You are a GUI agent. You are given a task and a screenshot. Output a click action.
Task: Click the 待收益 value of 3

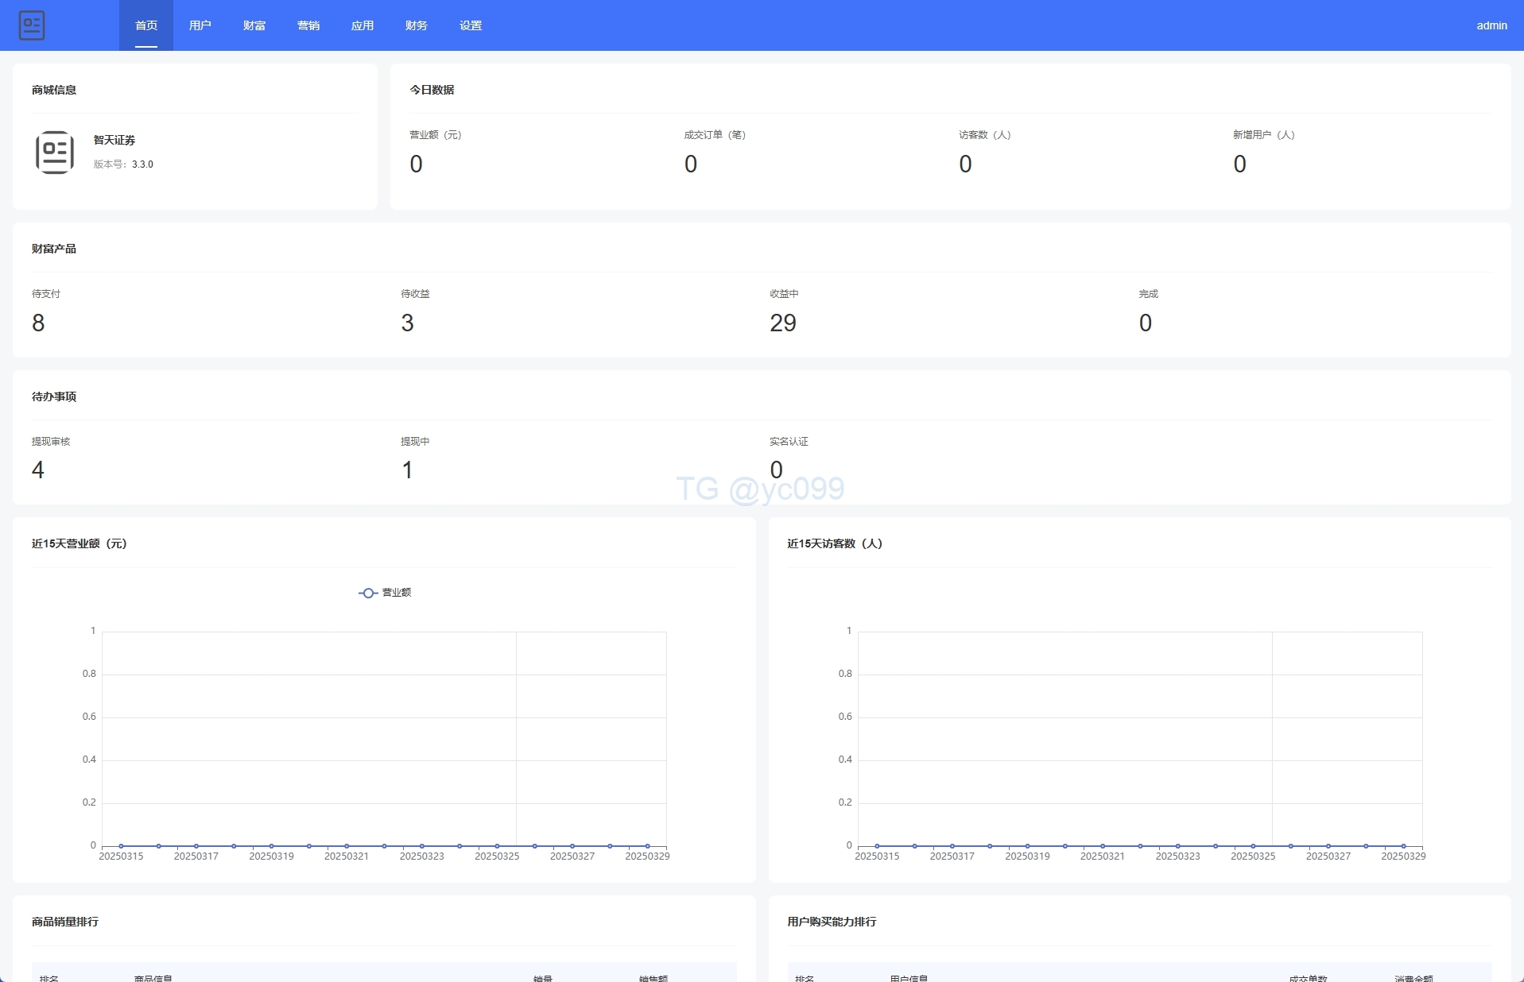pos(407,323)
